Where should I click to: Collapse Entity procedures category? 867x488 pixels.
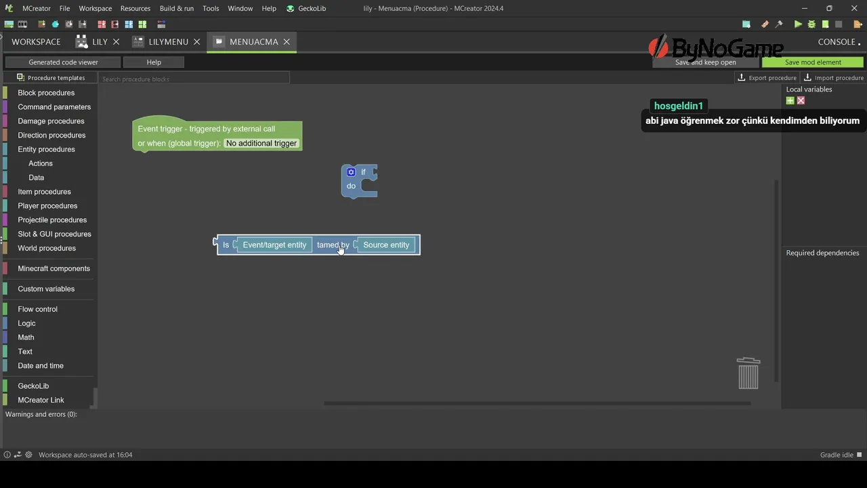pyautogui.click(x=46, y=149)
